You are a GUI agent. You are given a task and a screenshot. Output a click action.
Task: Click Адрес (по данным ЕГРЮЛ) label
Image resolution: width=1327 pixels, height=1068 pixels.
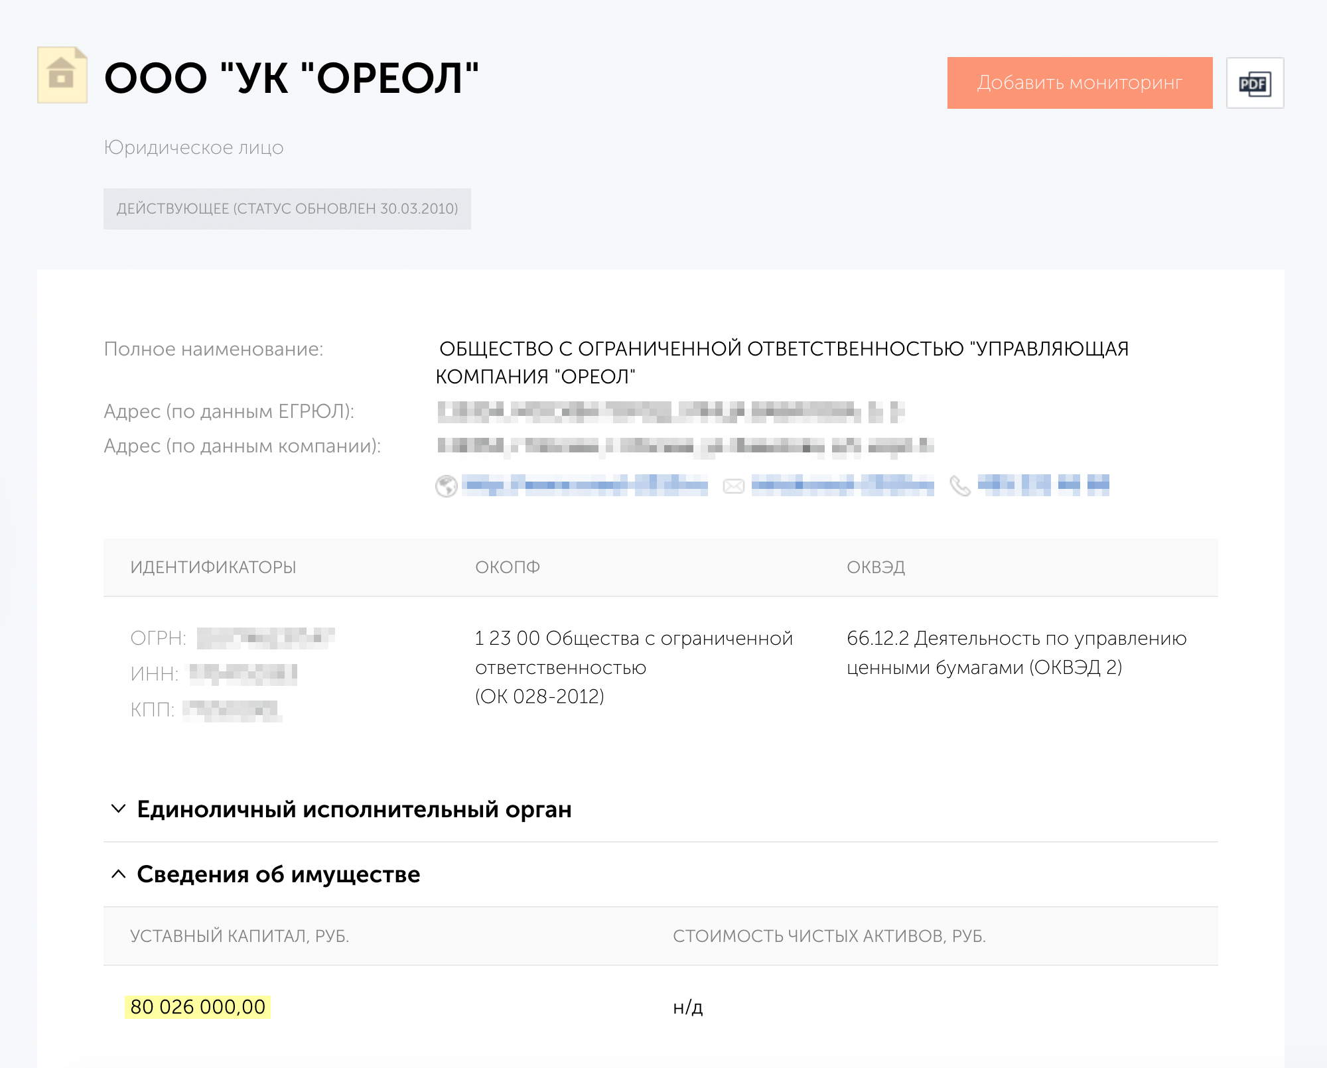tap(229, 411)
